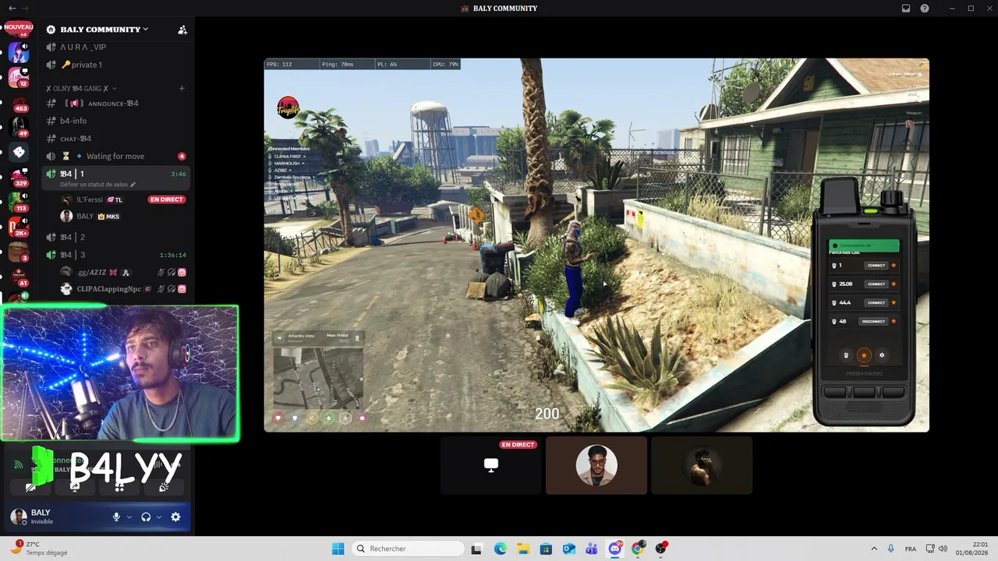The width and height of the screenshot is (998, 561).
Task: Open the server icon with 12 badge
Action: (x=19, y=76)
